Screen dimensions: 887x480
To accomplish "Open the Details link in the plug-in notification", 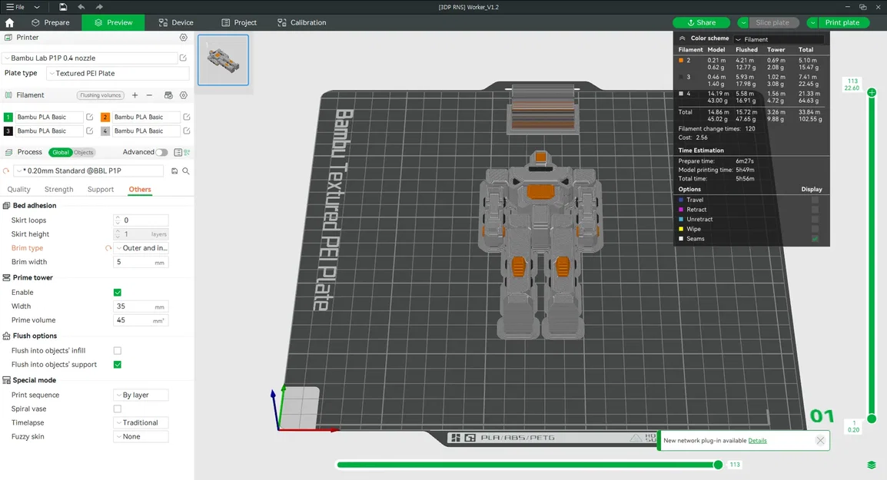I will (757, 440).
